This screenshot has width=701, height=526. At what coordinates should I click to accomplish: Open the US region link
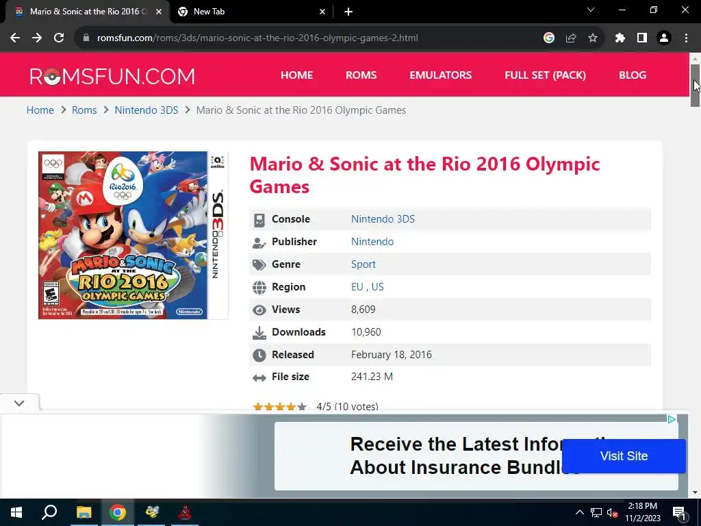[x=378, y=287]
